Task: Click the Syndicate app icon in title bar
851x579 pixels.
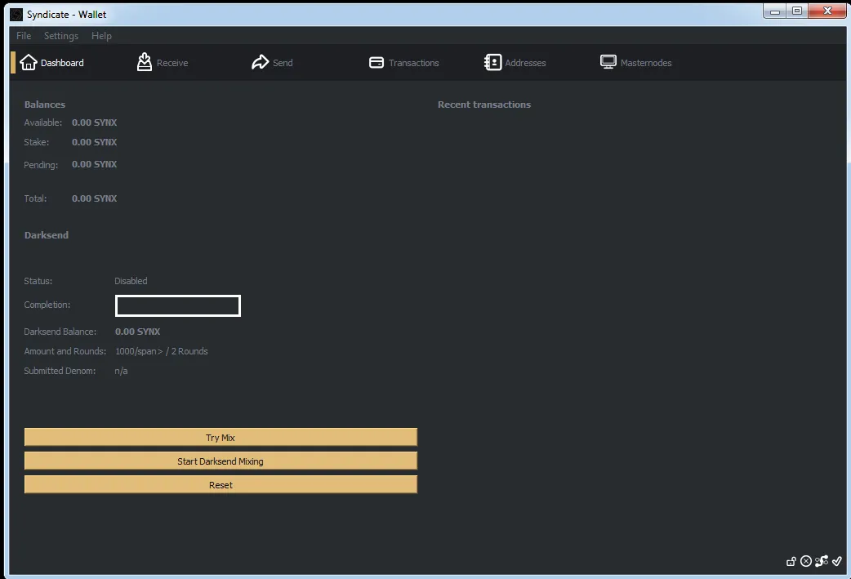Action: 16,15
